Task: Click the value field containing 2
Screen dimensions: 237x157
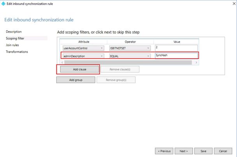Action: [x=176, y=48]
